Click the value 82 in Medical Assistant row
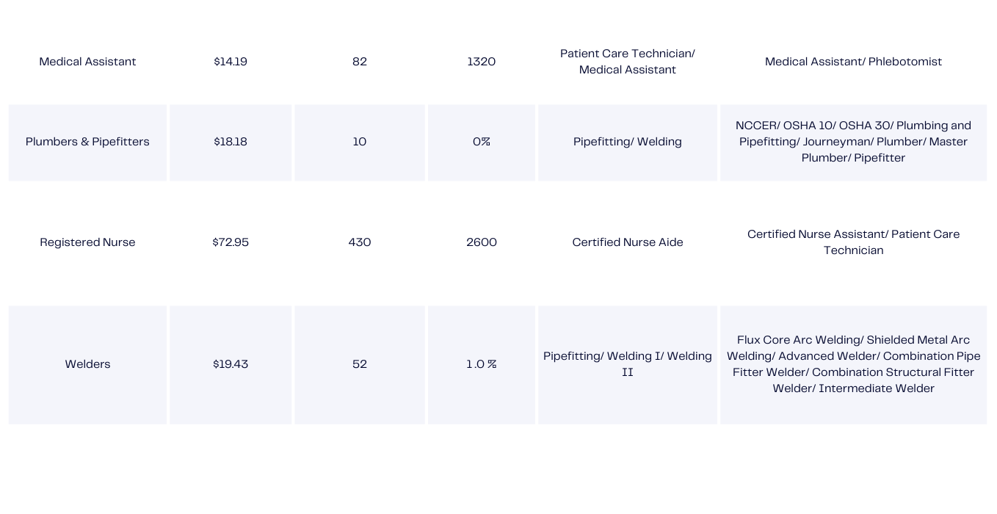The height and width of the screenshot is (514, 997). (x=360, y=62)
